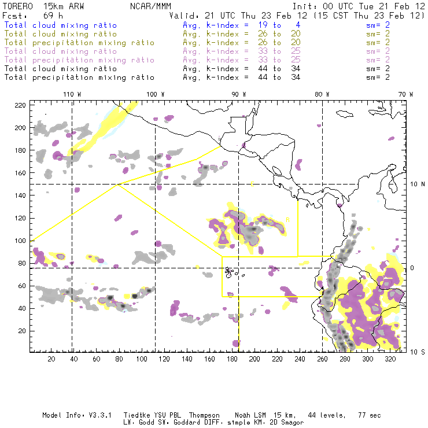Image resolution: width=428 pixels, height=428 pixels.
Task: Click the "160" tick label on the horizontal axis
Action: click(x=209, y=359)
